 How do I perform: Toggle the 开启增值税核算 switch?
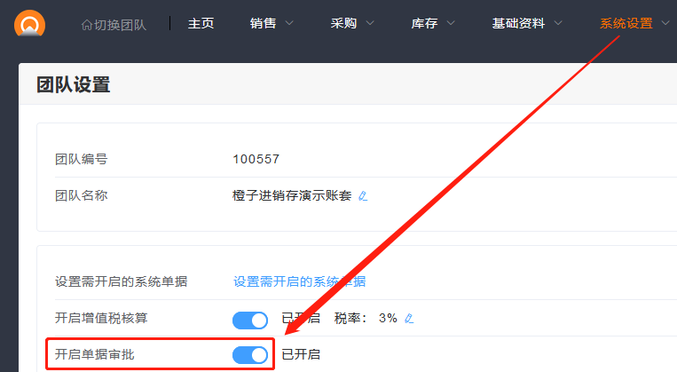click(x=249, y=319)
